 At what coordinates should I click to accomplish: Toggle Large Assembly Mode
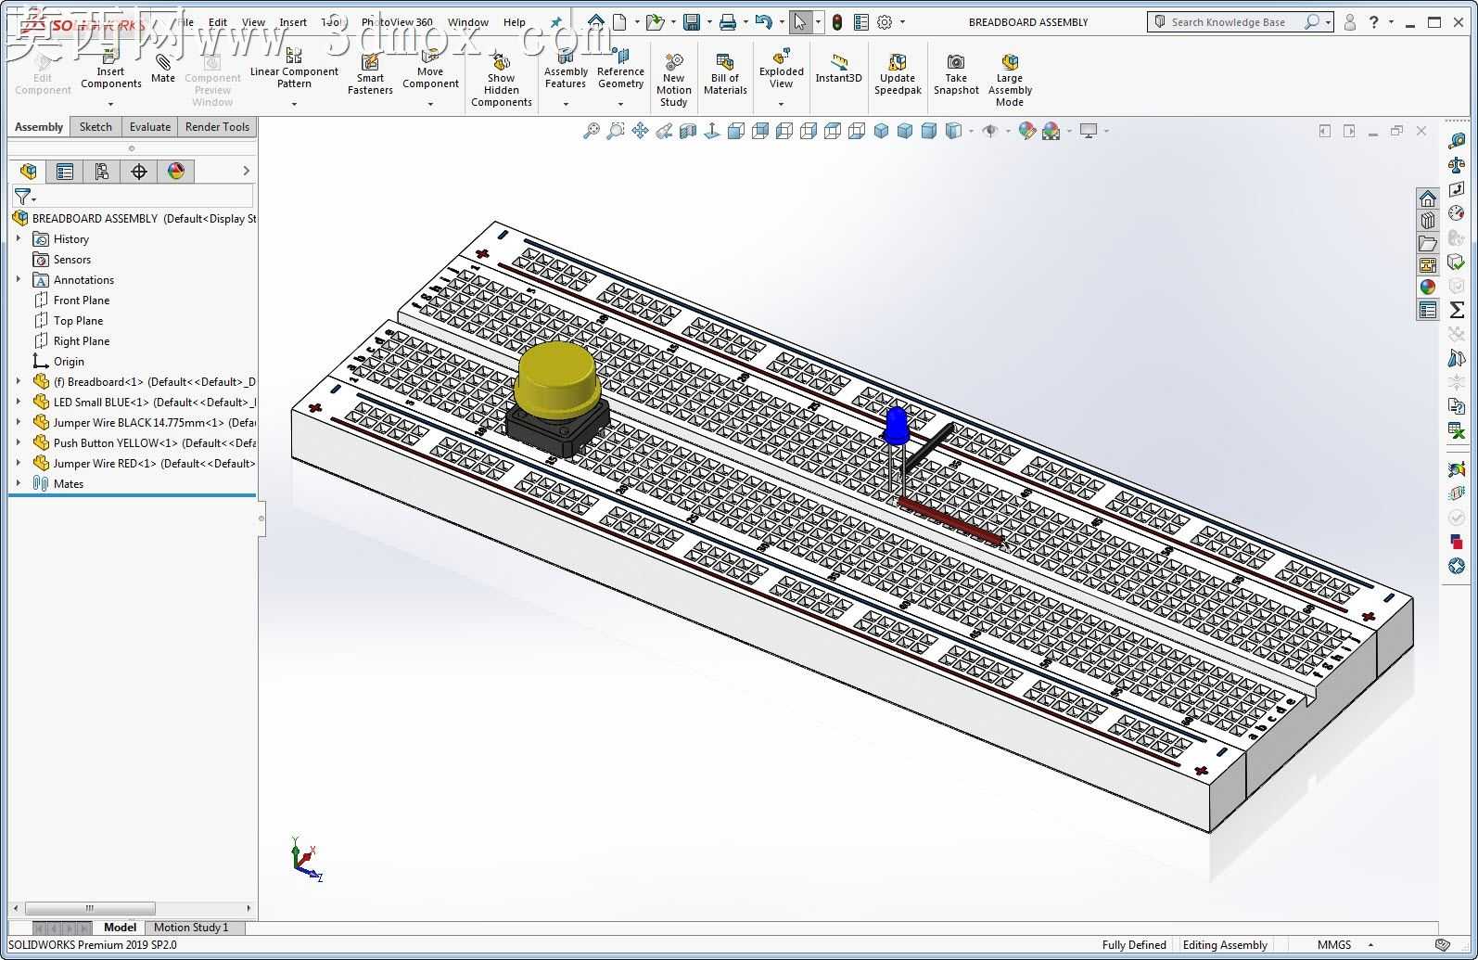[x=1010, y=80]
